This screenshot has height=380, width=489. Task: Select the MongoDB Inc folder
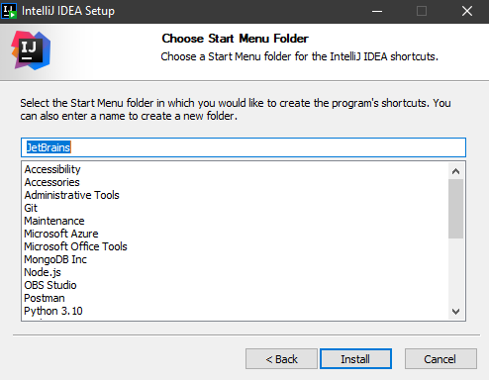tap(55, 259)
